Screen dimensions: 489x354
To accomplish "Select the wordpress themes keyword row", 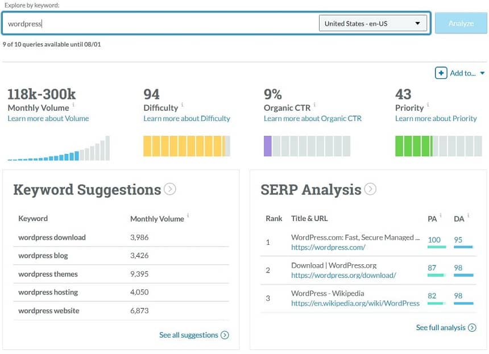I will click(121, 274).
